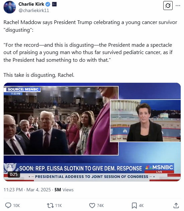Screen dimensions: 184x211
Task: Click the affiliation badge beside verified mark
Action: (54, 4)
